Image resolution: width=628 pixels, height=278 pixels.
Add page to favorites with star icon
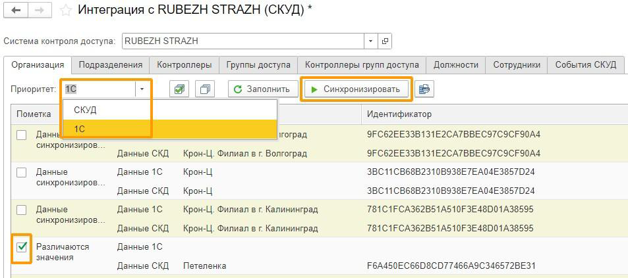coord(65,11)
